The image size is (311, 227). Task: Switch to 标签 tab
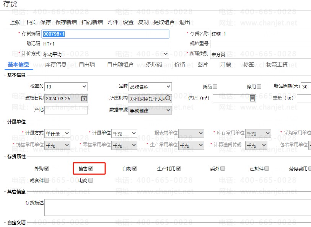(x=249, y=64)
